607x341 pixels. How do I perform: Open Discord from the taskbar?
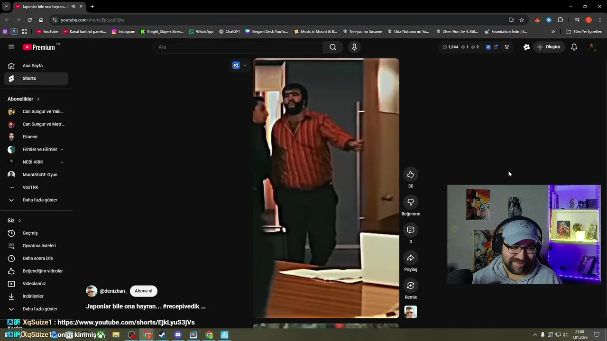pos(178,335)
